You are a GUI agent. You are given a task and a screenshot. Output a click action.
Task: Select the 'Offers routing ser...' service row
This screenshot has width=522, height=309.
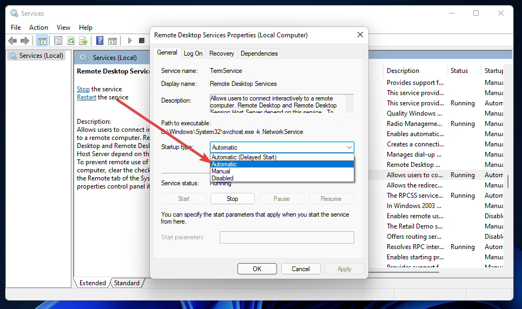(x=436, y=237)
